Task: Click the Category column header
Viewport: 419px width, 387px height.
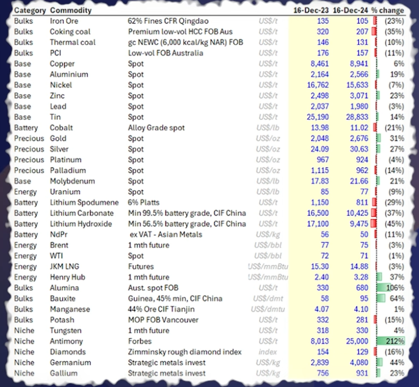Action: click(x=29, y=11)
